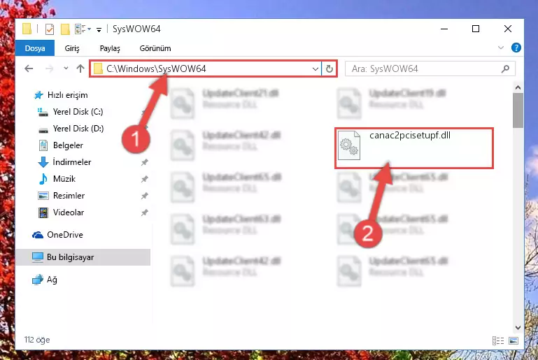This screenshot has width=538, height=360.
Task: Minimize the SysWOW64 window
Action: [x=444, y=29]
